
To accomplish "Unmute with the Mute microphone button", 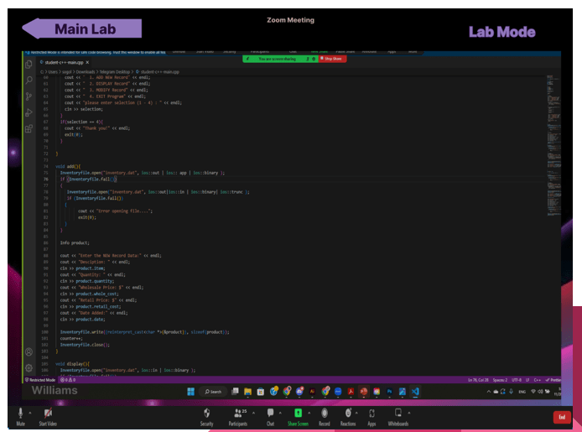I will pos(20,414).
